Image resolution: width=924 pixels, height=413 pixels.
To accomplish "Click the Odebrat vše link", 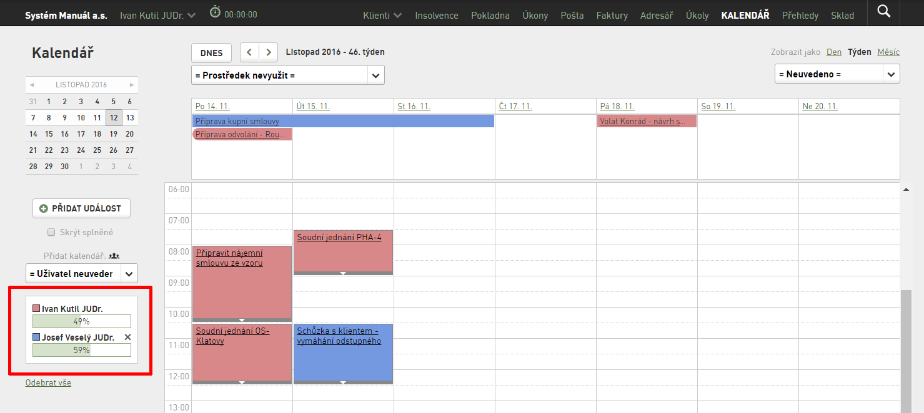I will point(48,382).
